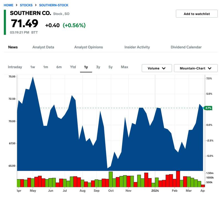Switch to the News tab
Screen dimensions: 221x198
pyautogui.click(x=13, y=47)
